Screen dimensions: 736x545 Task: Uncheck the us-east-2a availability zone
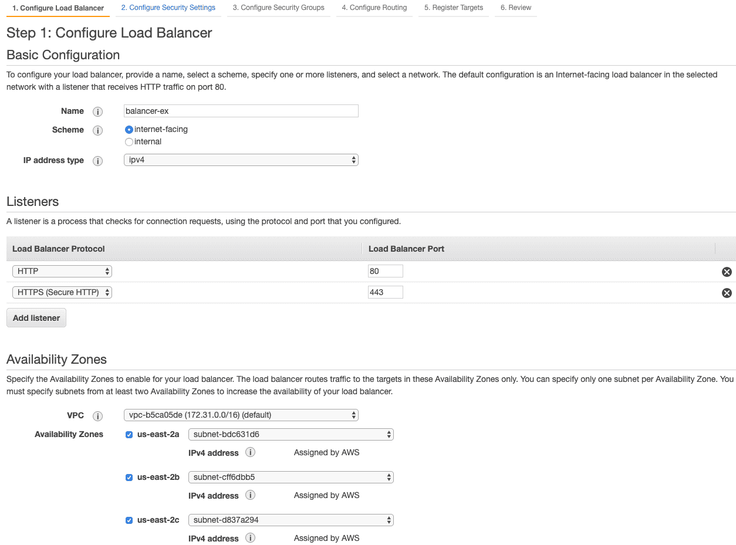129,435
